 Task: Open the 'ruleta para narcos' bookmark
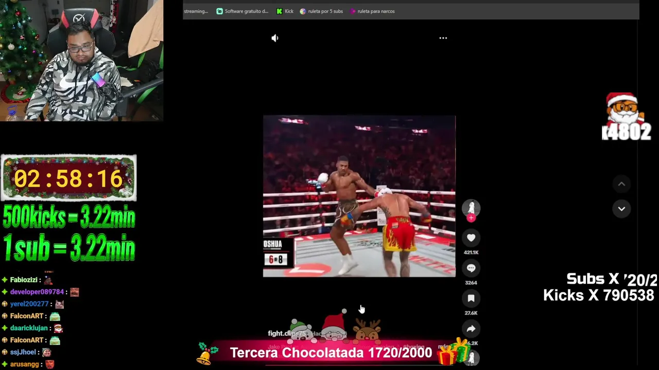pyautogui.click(x=372, y=11)
